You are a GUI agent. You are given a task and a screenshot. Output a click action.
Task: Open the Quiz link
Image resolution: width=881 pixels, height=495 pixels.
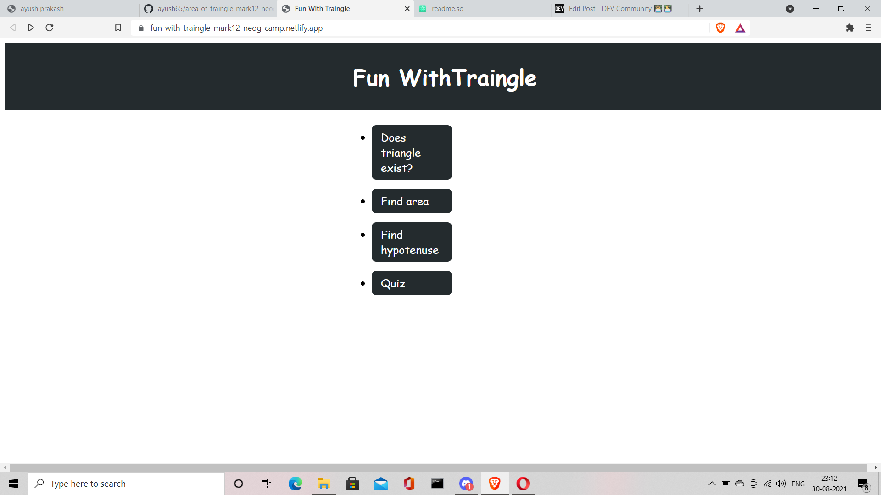[412, 283]
